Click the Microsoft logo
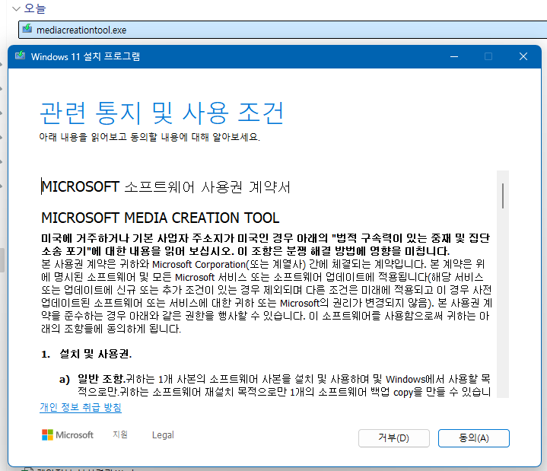Viewport: 547px width, 471px height. pos(68,435)
